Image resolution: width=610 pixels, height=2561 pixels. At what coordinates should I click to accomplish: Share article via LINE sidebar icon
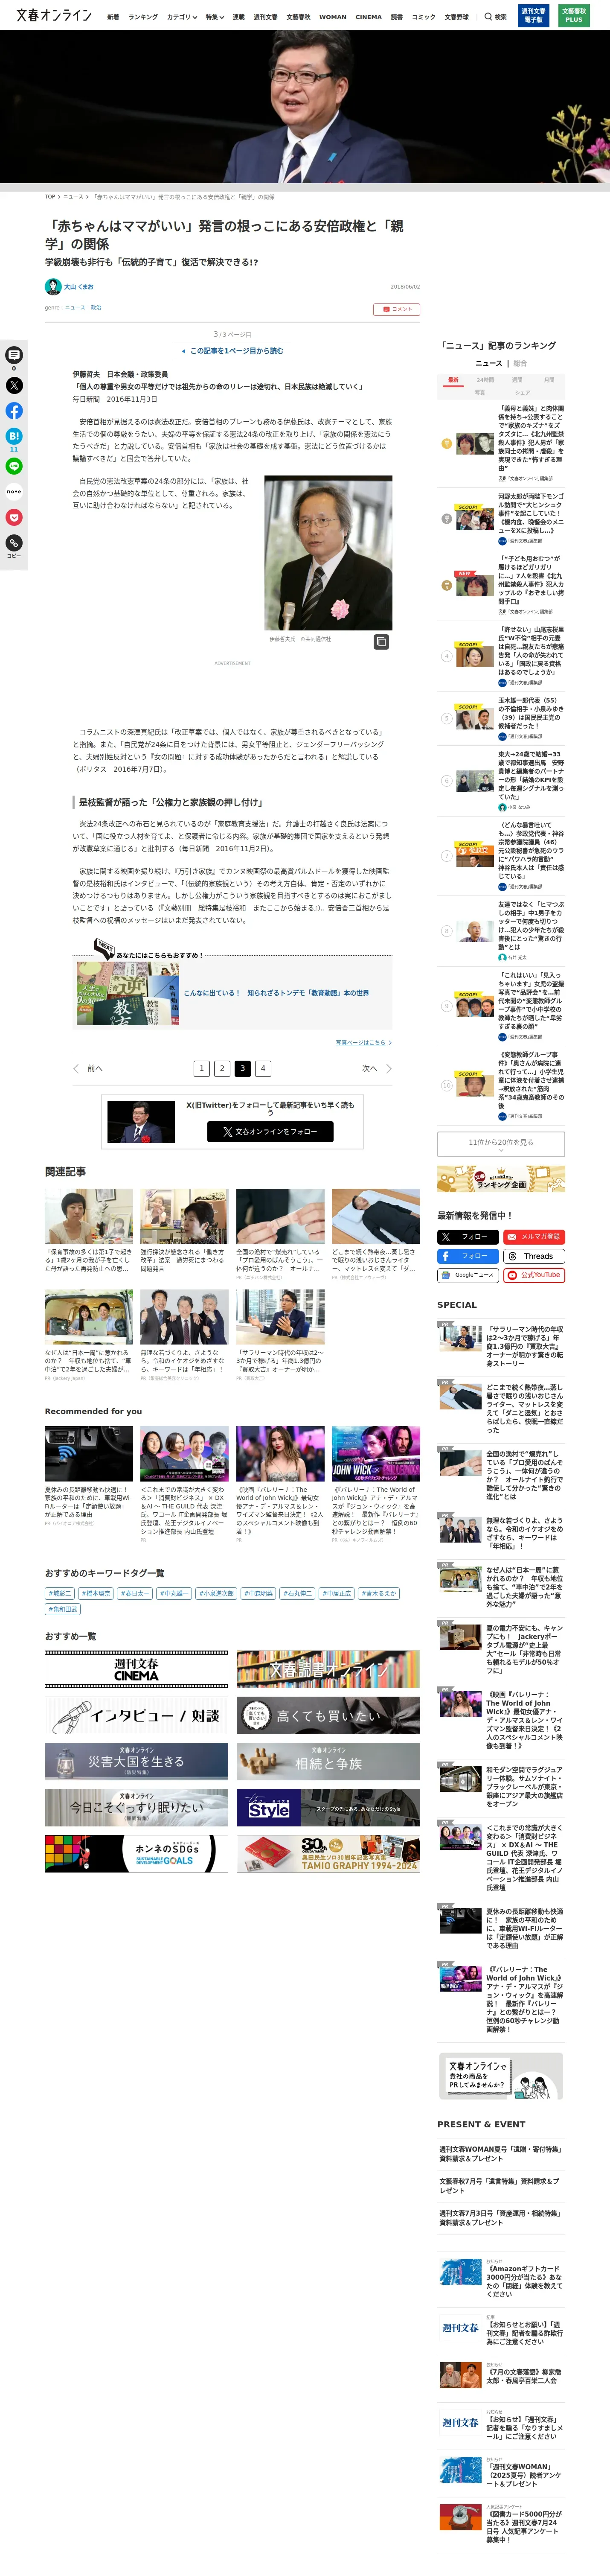14,466
